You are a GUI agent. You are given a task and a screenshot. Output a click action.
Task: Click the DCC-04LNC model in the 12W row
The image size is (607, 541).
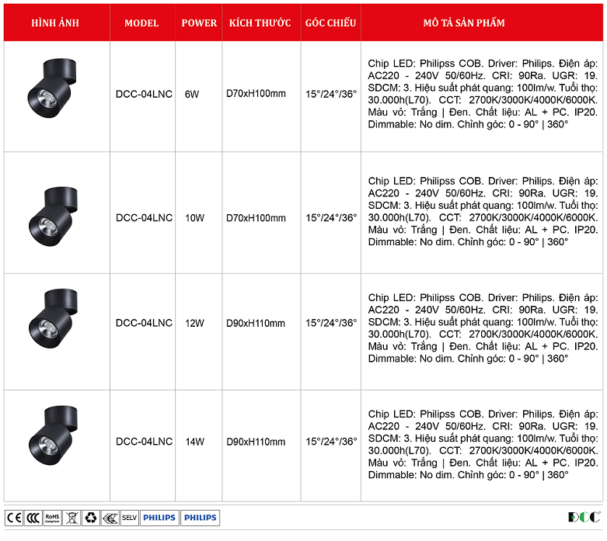coord(144,324)
